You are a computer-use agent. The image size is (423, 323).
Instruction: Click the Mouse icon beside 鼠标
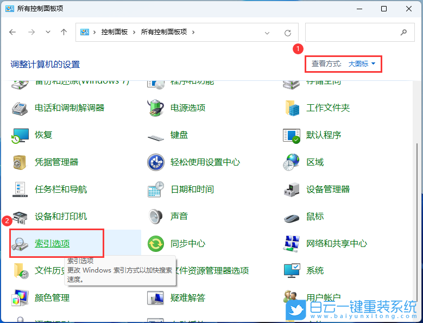pyautogui.click(x=292, y=218)
